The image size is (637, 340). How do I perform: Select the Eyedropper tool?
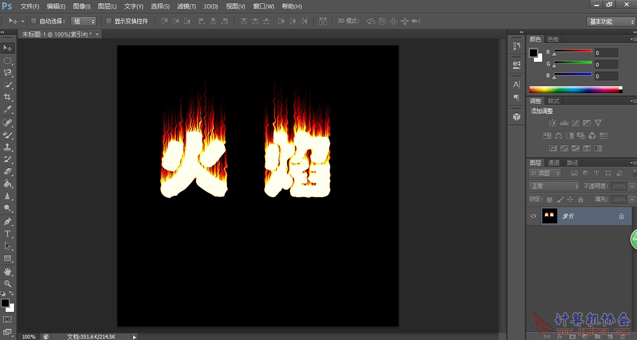8,109
